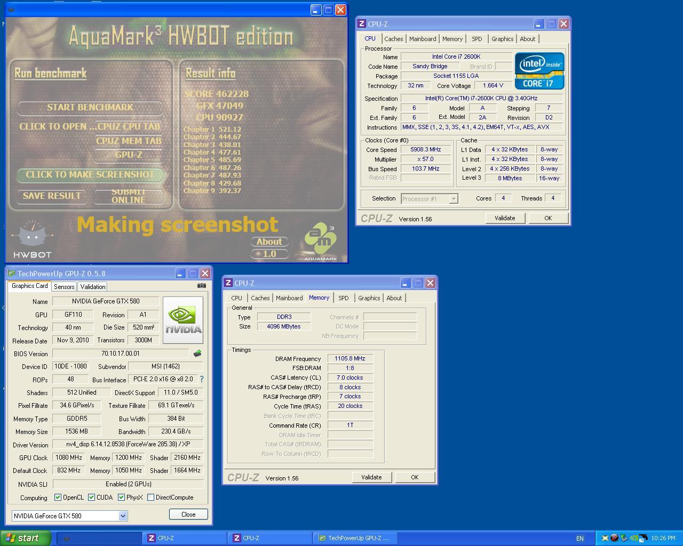Click the NVIDIA SLI Enabled (2 GPUs) field
The width and height of the screenshot is (683, 546).
pos(128,484)
